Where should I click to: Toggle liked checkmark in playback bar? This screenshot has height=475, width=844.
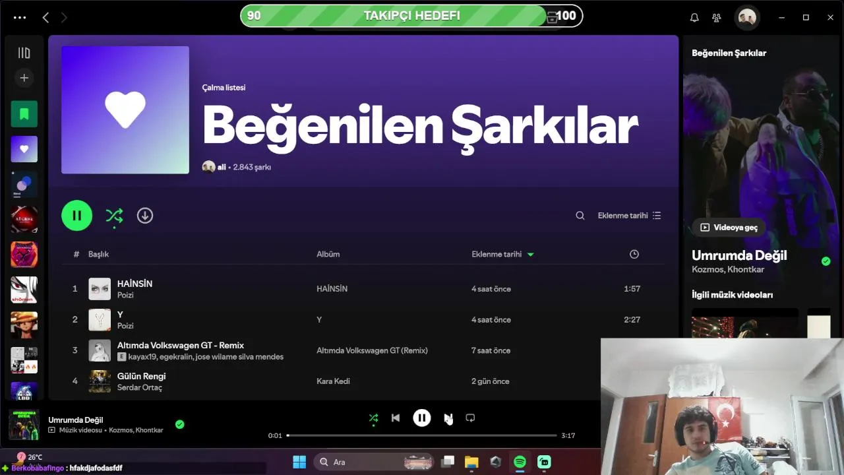tap(179, 424)
